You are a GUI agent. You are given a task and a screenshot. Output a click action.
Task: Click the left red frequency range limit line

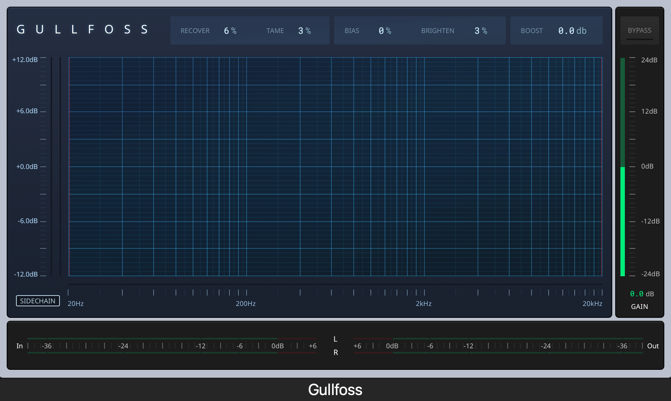tap(69, 167)
